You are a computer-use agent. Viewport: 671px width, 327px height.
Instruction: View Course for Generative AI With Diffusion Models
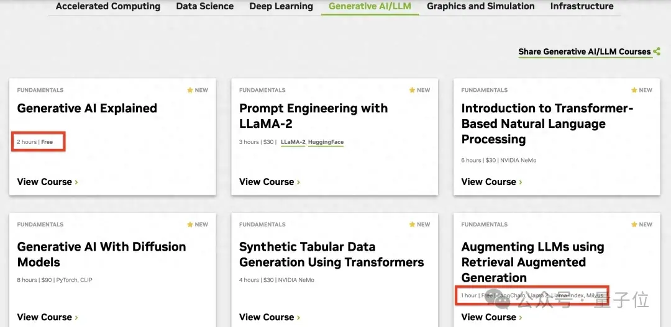pos(47,317)
